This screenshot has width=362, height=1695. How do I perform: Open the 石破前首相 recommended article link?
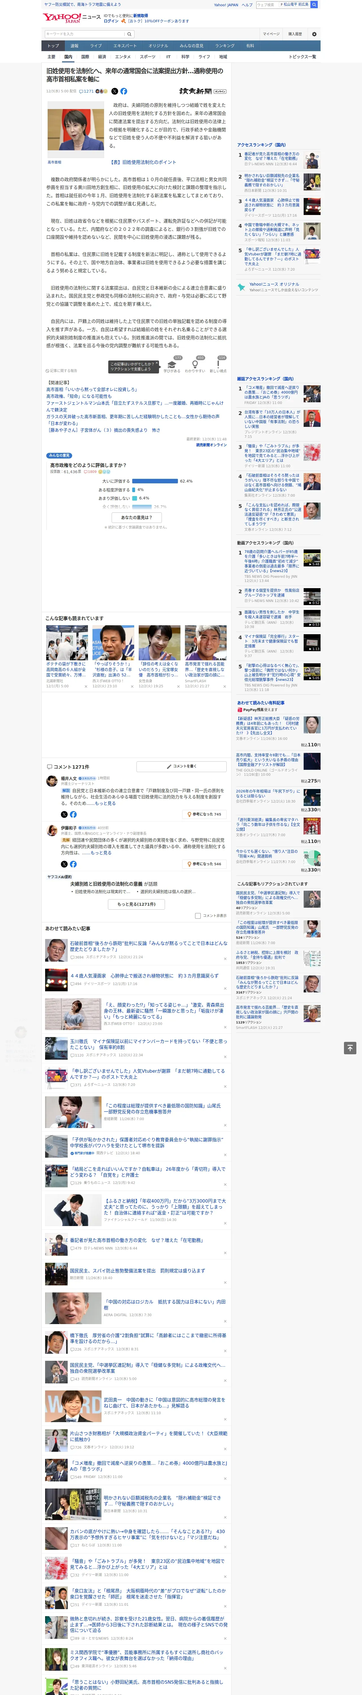[149, 946]
